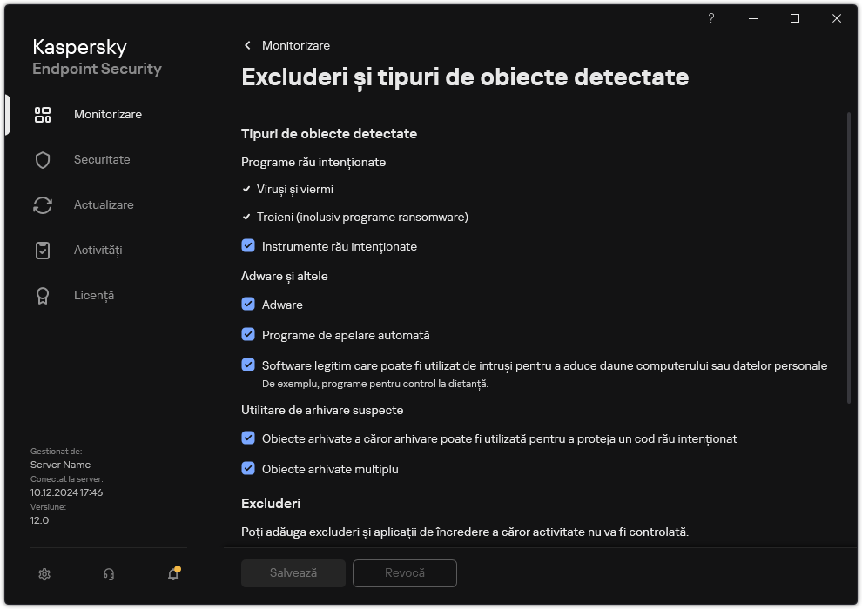Click the Securitate shield icon
The width and height of the screenshot is (862, 609).
[x=43, y=160]
